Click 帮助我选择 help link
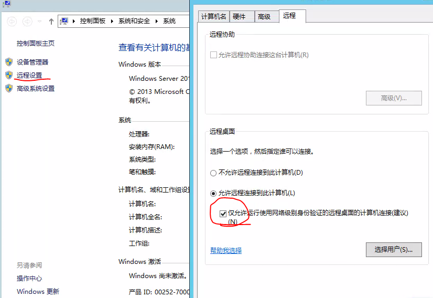Viewport: 433px width, 298px height. 226,250
